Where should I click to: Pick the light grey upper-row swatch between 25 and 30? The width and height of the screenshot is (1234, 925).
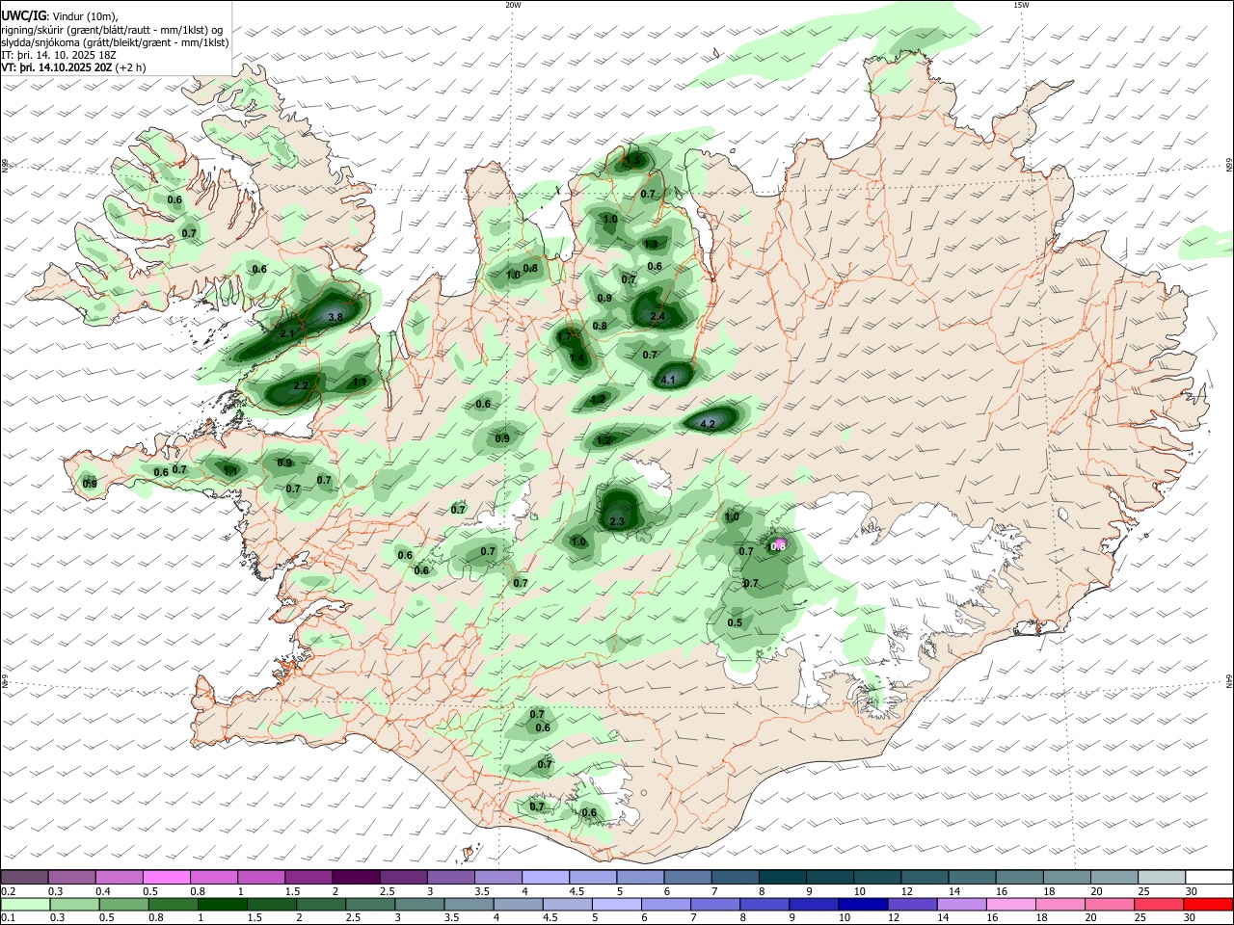[1163, 877]
